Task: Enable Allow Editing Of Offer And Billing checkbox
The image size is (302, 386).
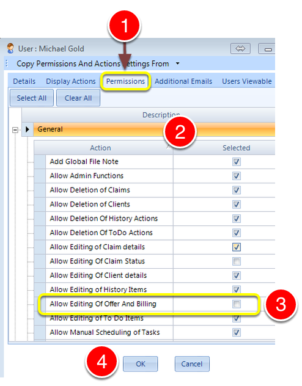Action: coord(237,304)
